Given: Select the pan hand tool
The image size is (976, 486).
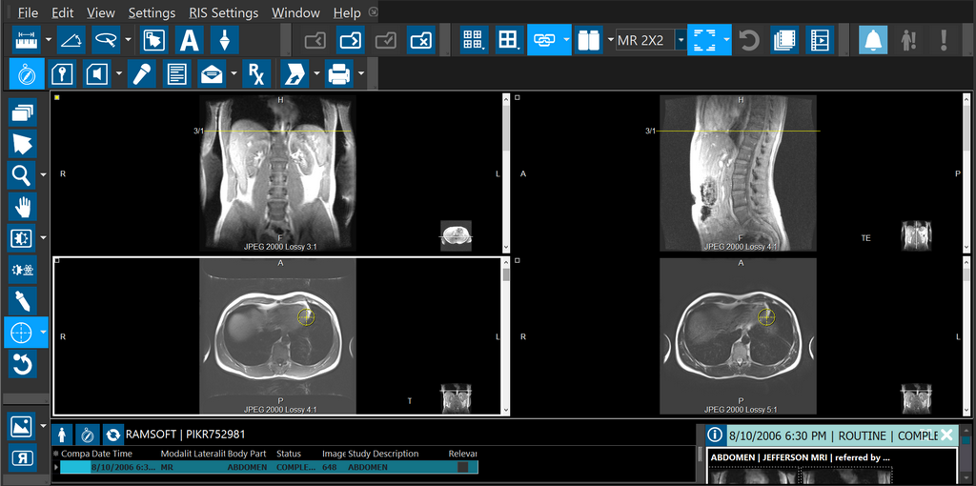Looking at the screenshot, I should click(x=23, y=207).
